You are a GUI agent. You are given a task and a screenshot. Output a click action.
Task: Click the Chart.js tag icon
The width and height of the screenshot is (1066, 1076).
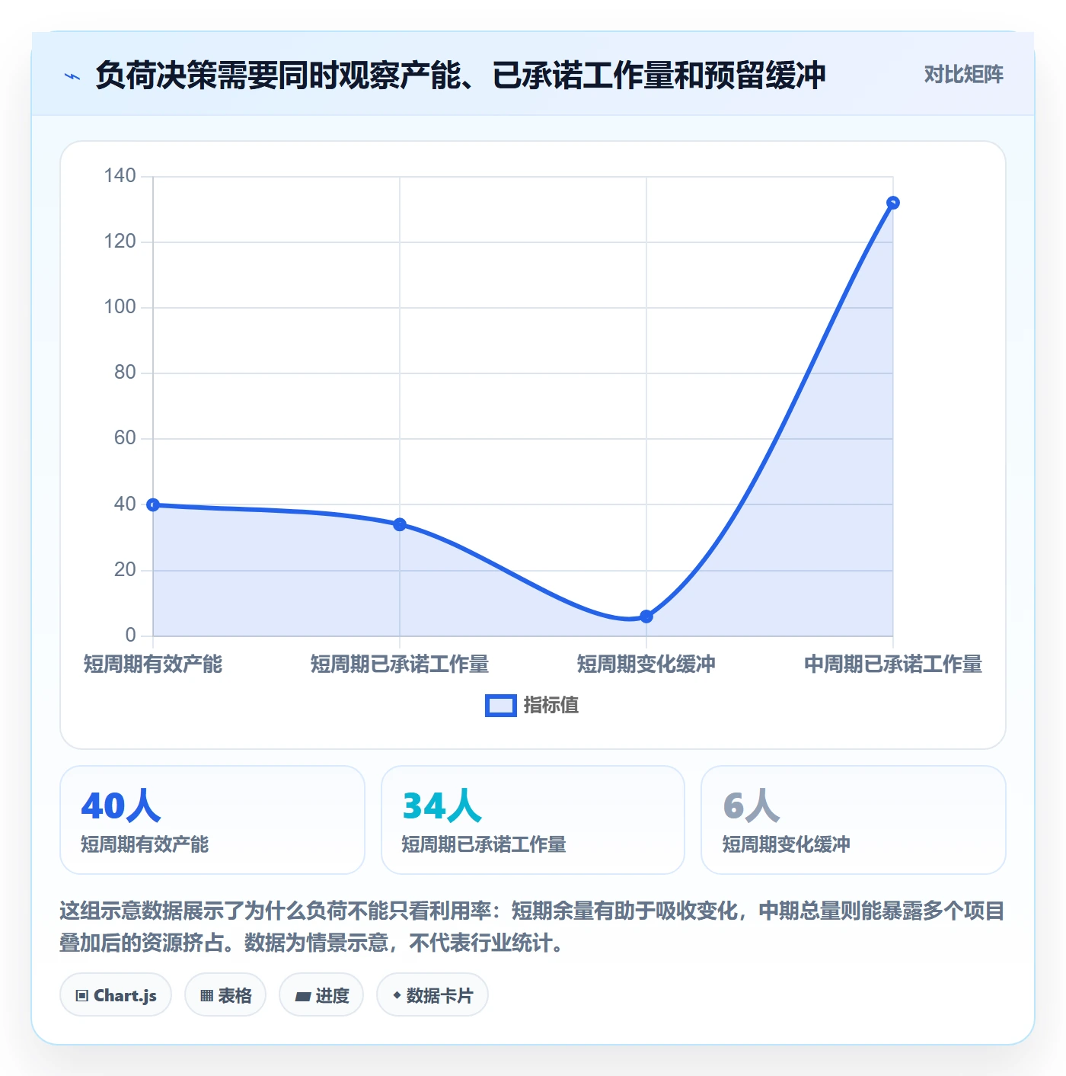pos(82,995)
